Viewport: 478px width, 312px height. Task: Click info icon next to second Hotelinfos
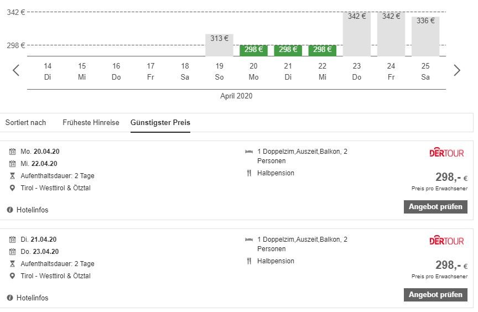pos(10,298)
